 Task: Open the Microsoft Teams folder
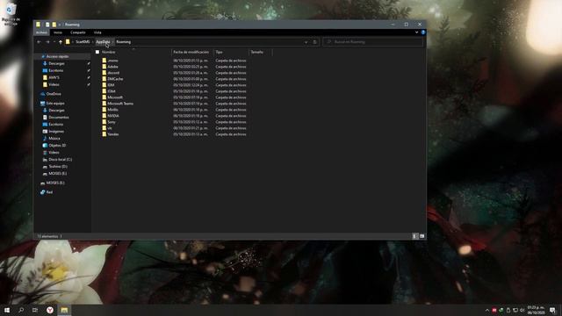(x=120, y=104)
